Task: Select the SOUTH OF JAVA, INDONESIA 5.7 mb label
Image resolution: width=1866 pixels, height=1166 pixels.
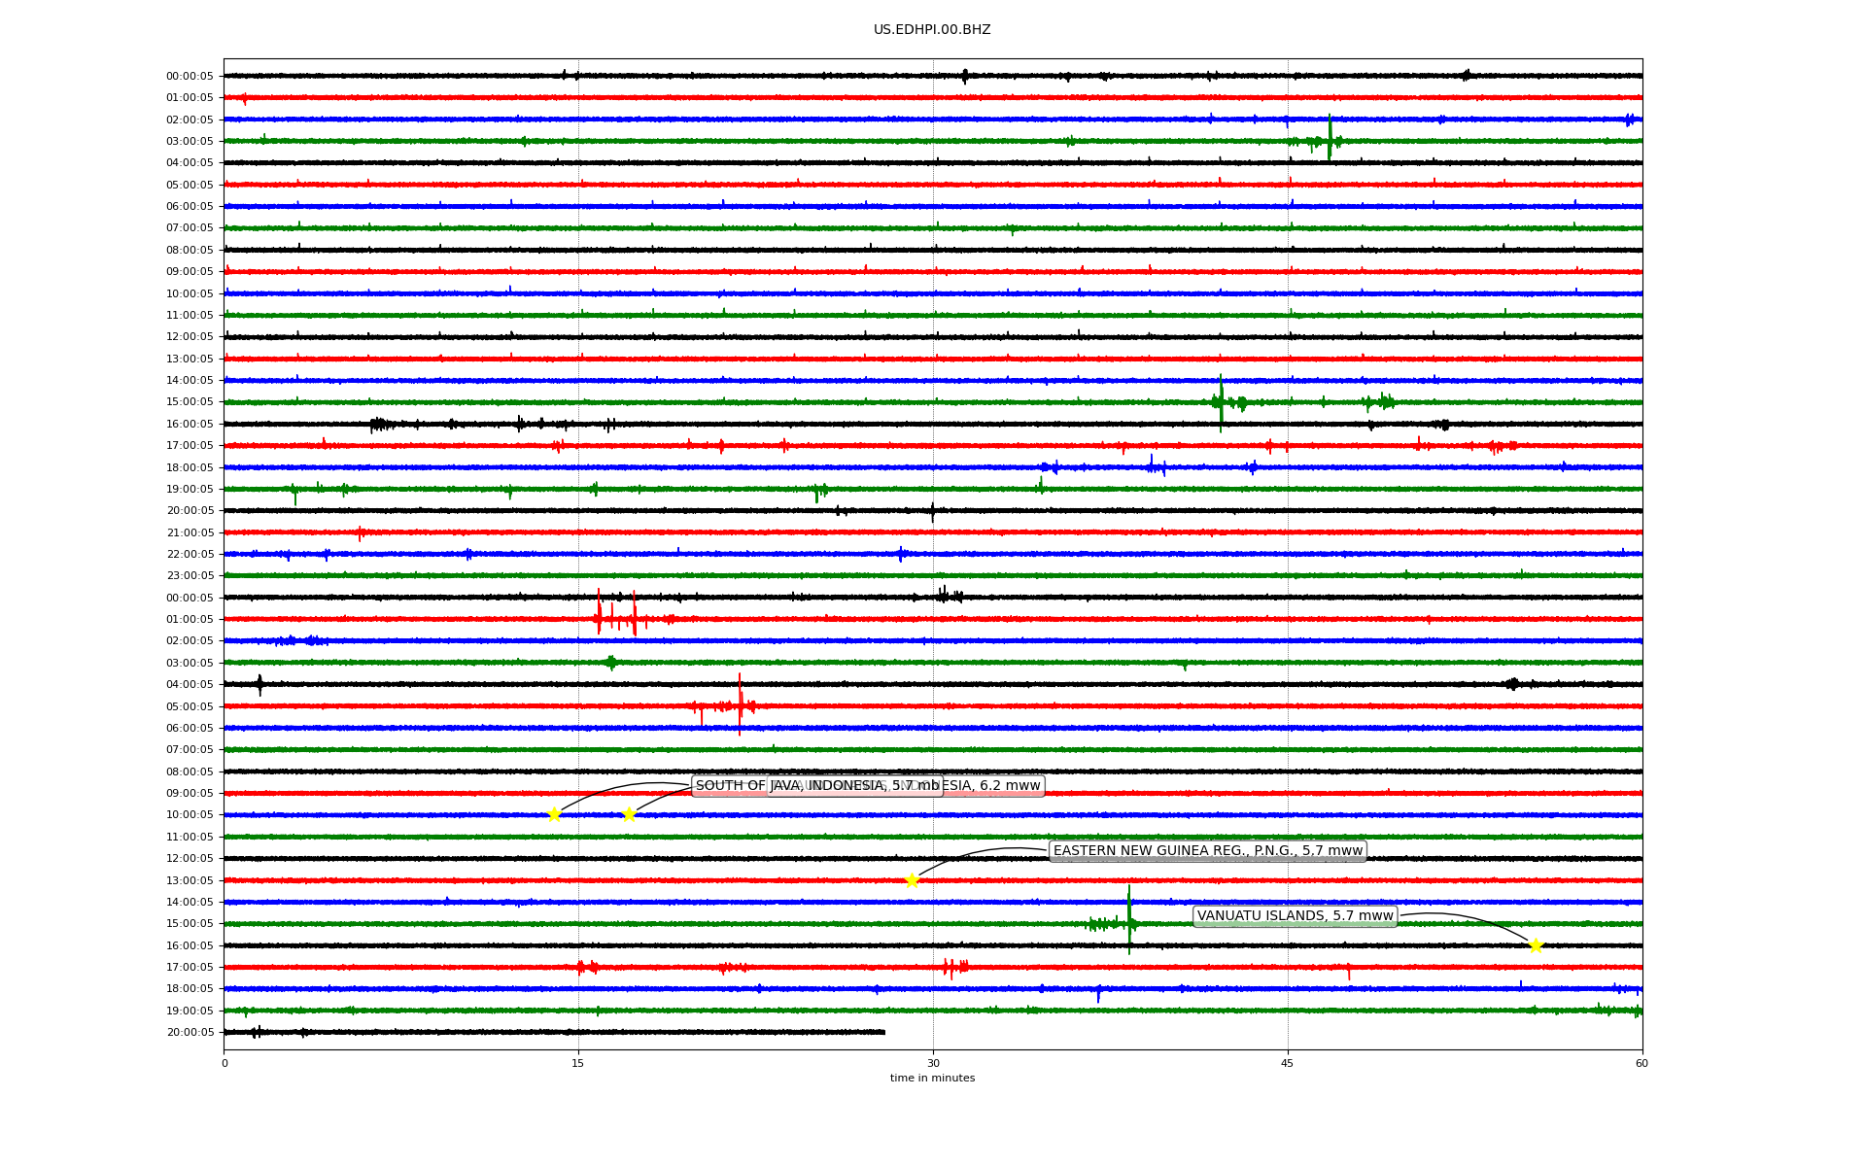Action: pos(817,786)
